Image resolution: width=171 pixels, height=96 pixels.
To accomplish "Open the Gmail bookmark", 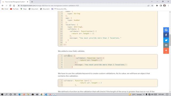I will point(5,9).
